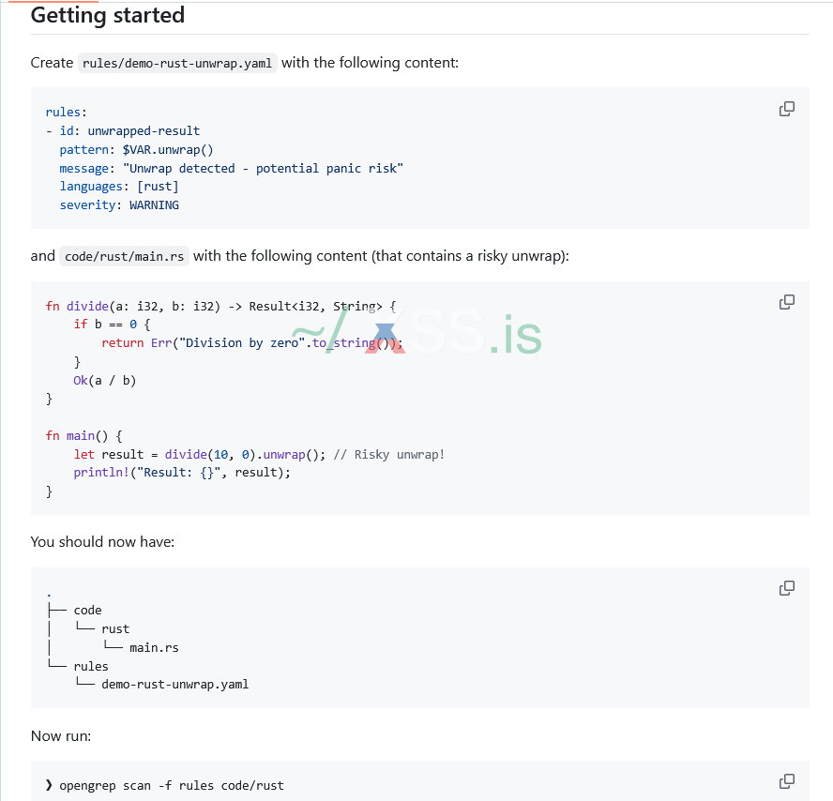The height and width of the screenshot is (801, 833).
Task: Select demo-rust-unwrap.yaml in the tree listing
Action: click(175, 685)
